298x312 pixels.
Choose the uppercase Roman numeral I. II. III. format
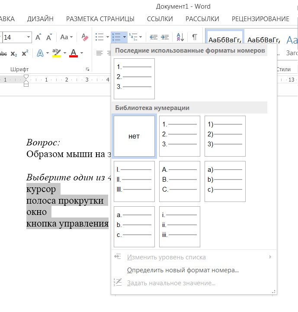pyautogui.click(x=134, y=182)
